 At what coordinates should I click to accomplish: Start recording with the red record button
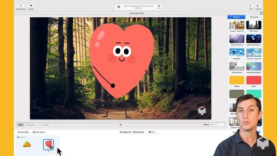pyautogui.click(x=120, y=124)
